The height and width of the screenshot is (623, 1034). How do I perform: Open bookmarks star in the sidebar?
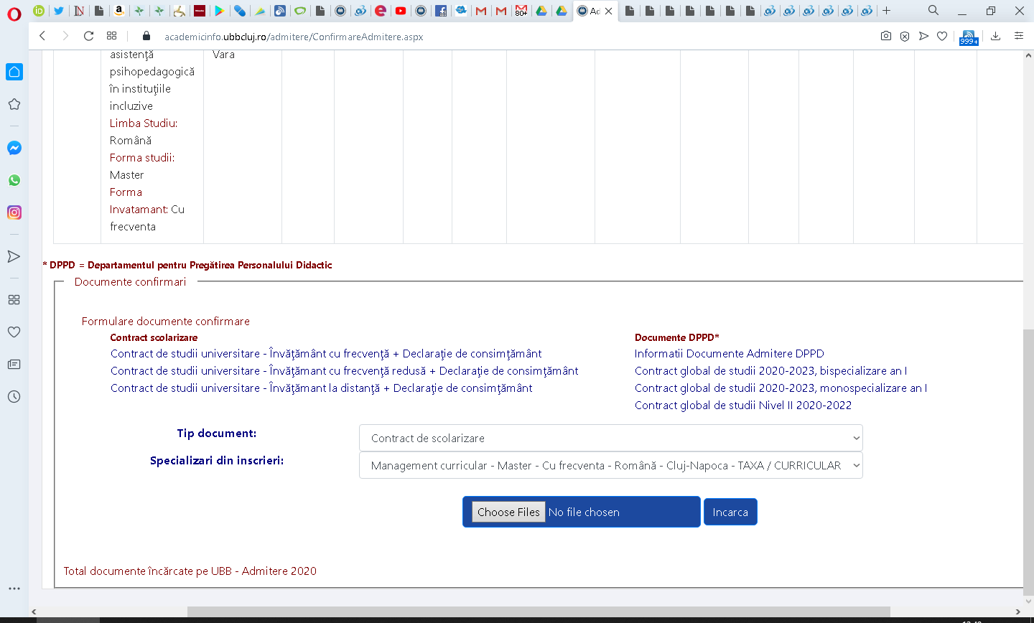pyautogui.click(x=14, y=104)
